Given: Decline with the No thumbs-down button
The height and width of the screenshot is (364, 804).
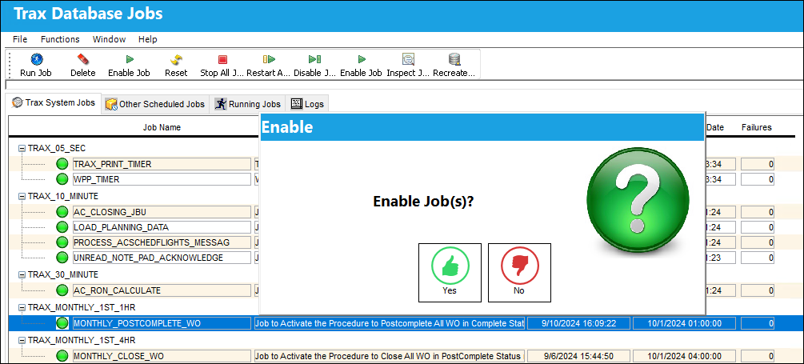Looking at the screenshot, I should pyautogui.click(x=519, y=272).
